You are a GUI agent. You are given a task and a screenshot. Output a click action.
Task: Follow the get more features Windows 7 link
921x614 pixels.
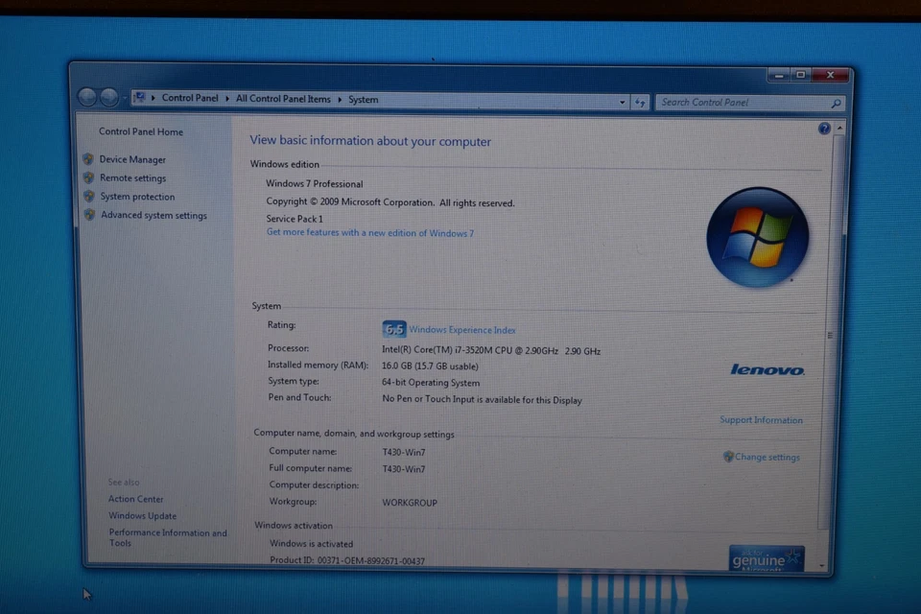coord(370,232)
